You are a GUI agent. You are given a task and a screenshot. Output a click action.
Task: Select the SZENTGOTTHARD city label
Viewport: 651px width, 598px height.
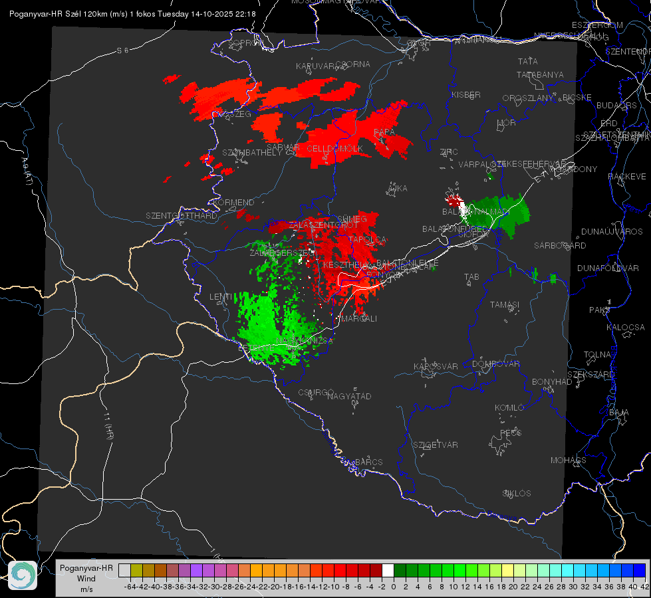click(182, 216)
